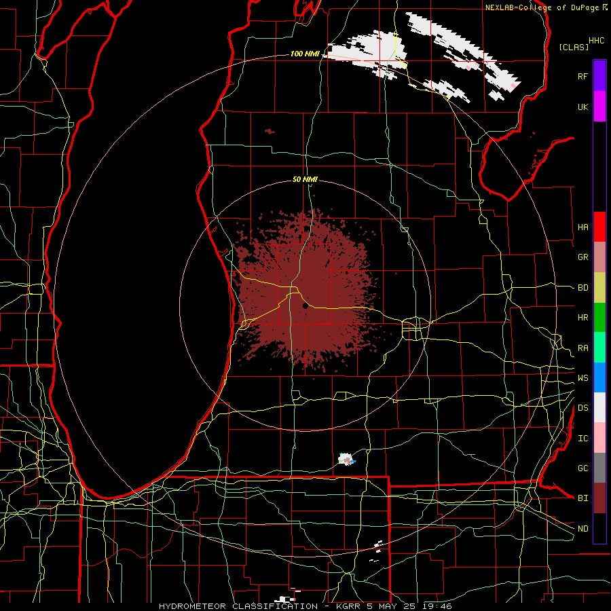Click the small multicolor echo south of radar
Viewport: 611px width, 611px height.
point(346,460)
